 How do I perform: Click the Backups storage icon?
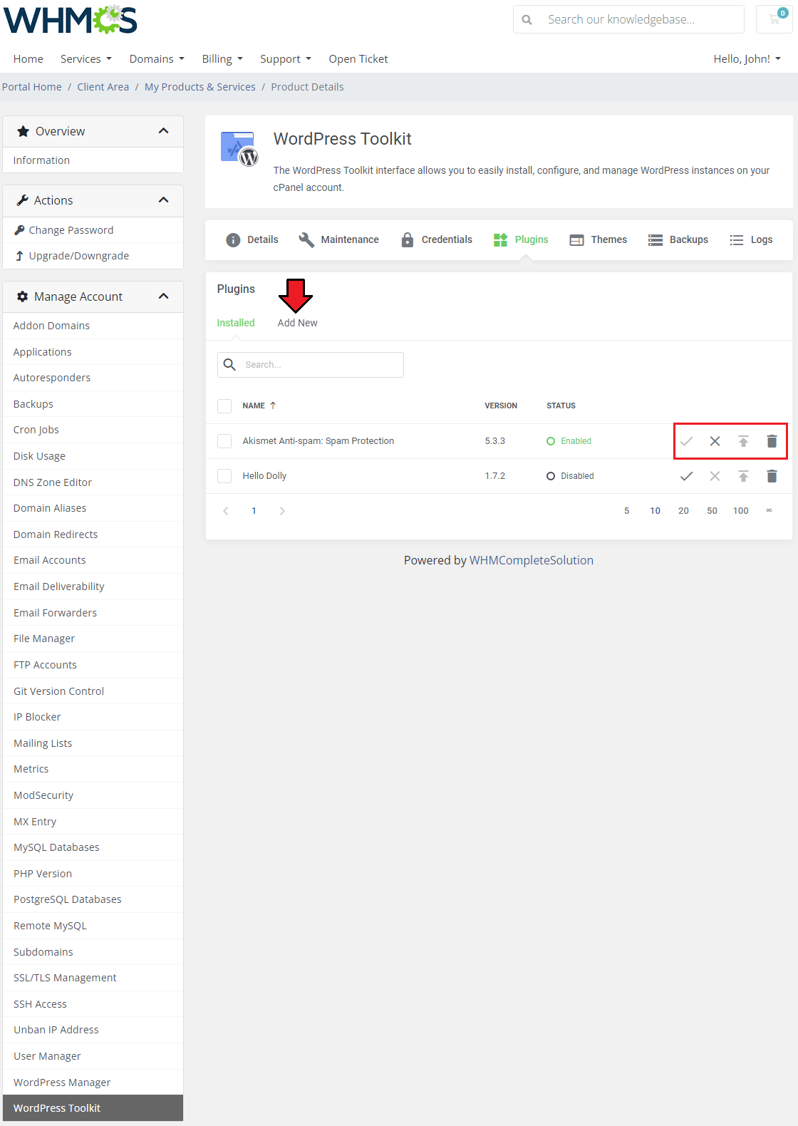coord(655,240)
